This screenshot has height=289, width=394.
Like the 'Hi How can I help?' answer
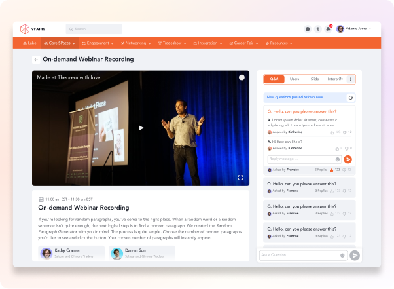(337, 149)
